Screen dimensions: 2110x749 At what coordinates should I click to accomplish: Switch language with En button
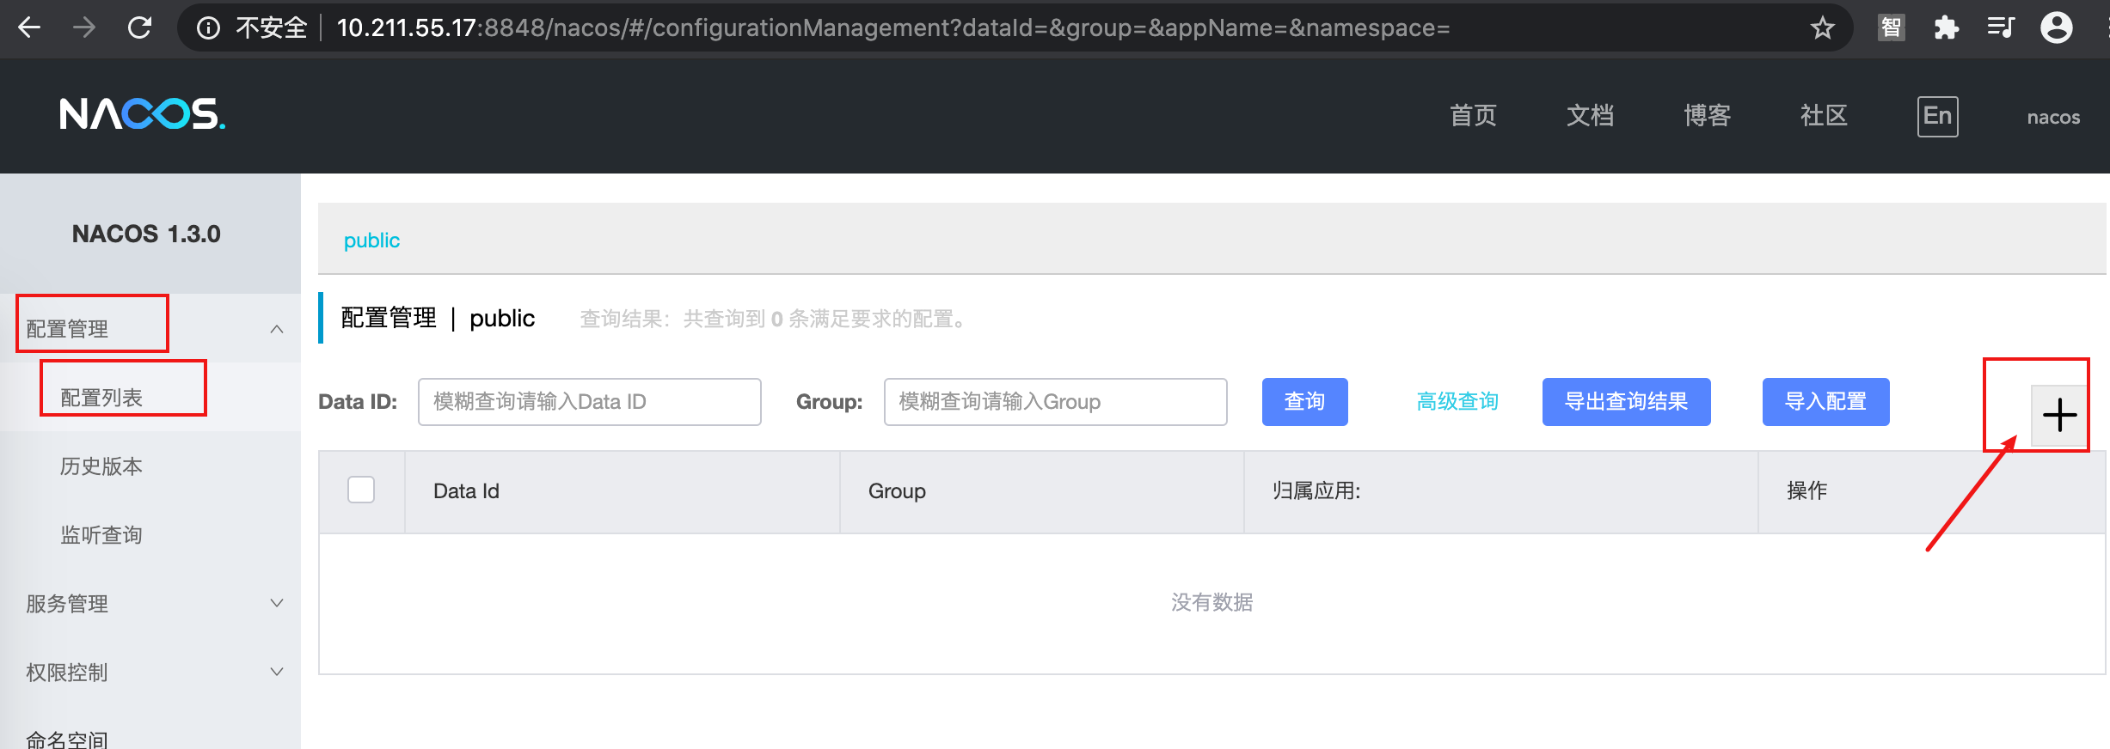[x=1938, y=116]
